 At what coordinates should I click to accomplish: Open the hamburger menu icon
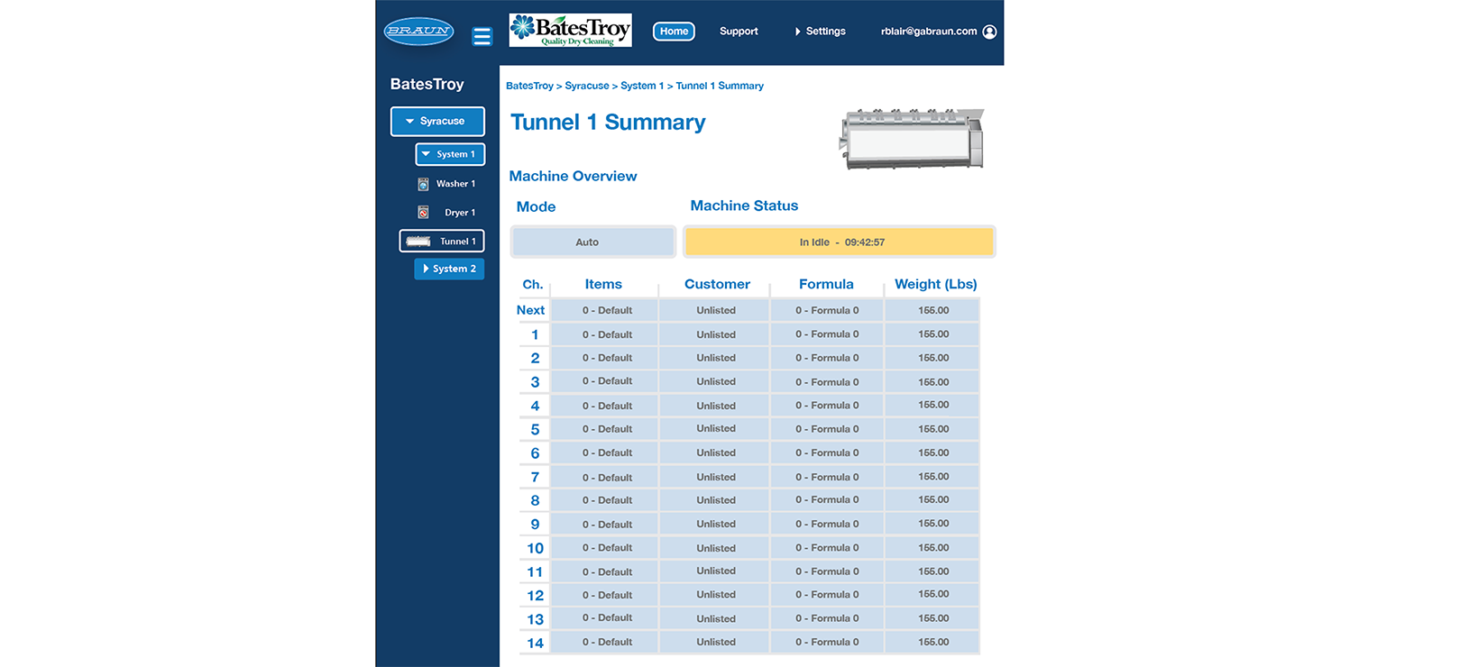tap(482, 36)
